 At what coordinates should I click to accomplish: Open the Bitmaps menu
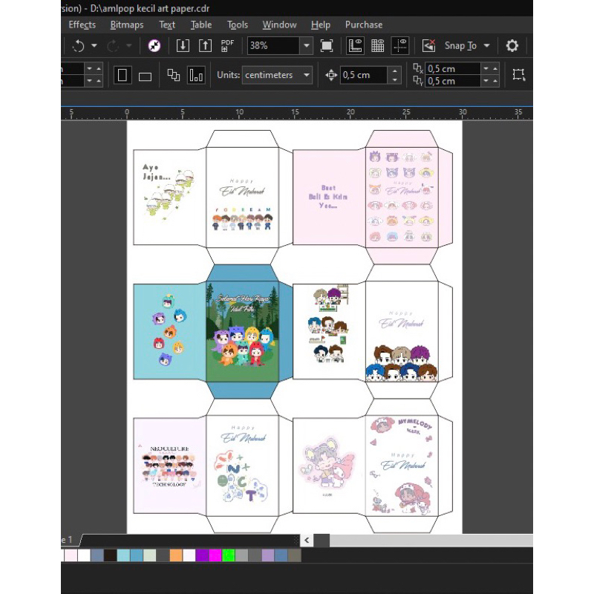tap(127, 25)
